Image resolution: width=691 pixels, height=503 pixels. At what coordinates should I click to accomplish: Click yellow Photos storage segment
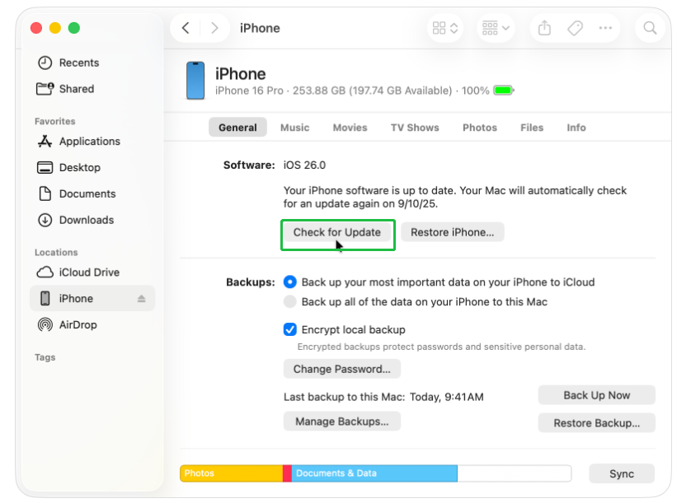point(232,473)
